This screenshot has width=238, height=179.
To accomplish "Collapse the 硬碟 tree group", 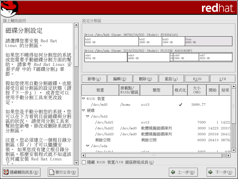I will point(84,110).
